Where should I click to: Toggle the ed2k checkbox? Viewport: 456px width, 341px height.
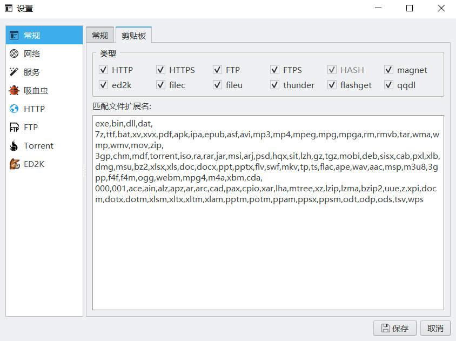pyautogui.click(x=103, y=85)
